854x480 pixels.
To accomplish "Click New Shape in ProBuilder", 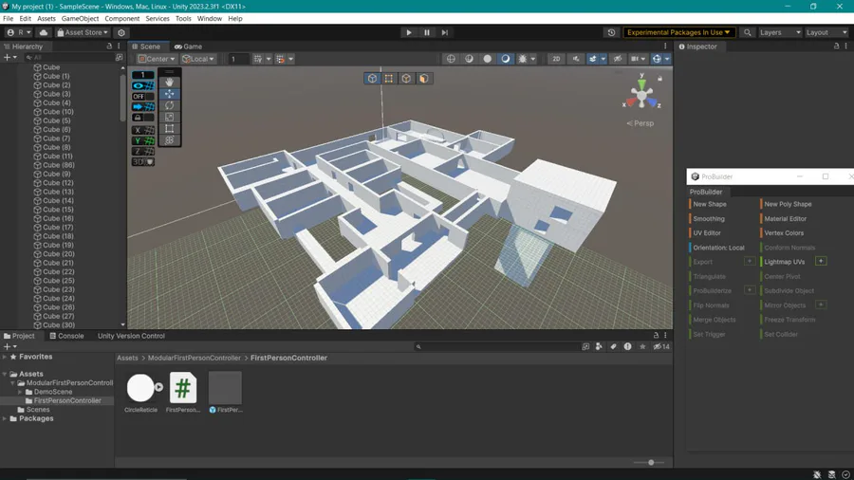I will click(x=709, y=204).
